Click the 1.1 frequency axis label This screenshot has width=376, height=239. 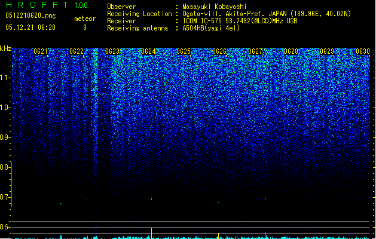pos(5,78)
